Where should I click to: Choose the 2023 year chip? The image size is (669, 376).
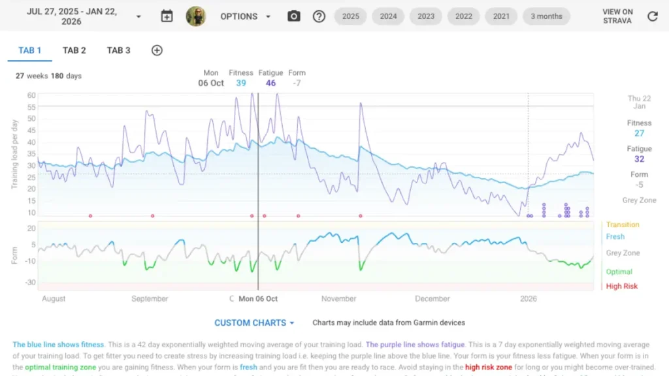tap(426, 16)
